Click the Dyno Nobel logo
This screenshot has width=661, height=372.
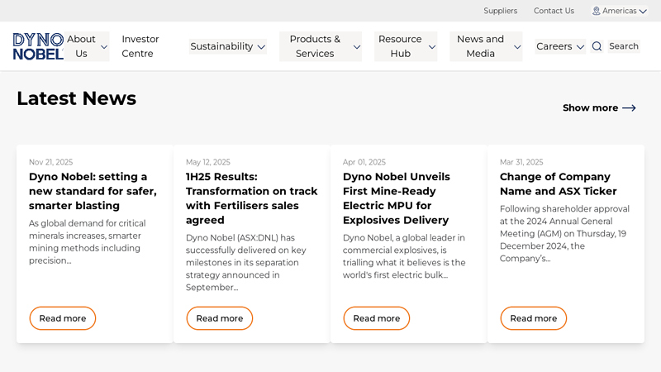coord(38,46)
